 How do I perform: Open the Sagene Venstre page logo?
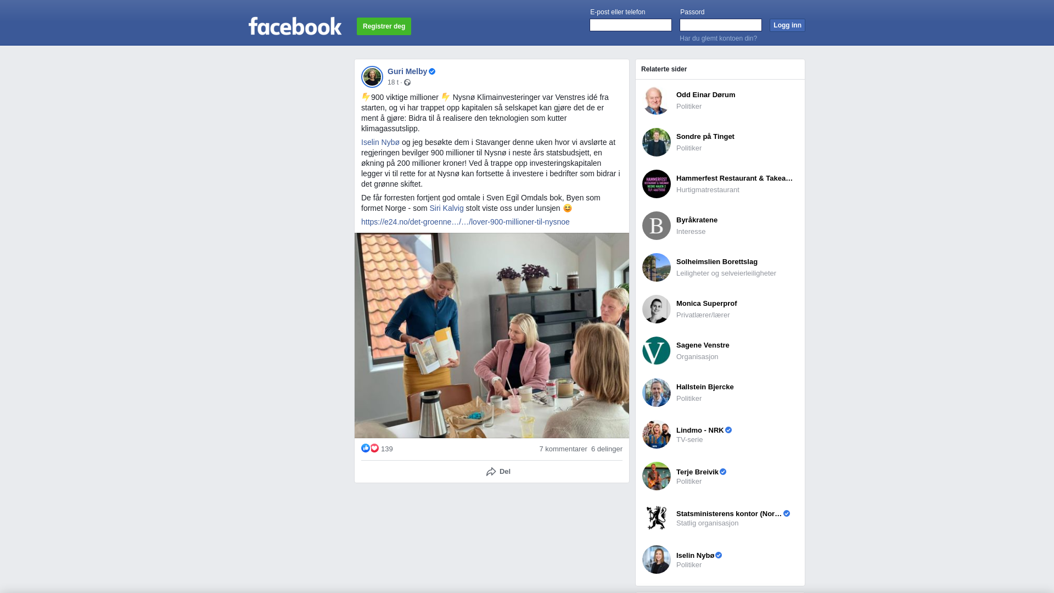[657, 351]
